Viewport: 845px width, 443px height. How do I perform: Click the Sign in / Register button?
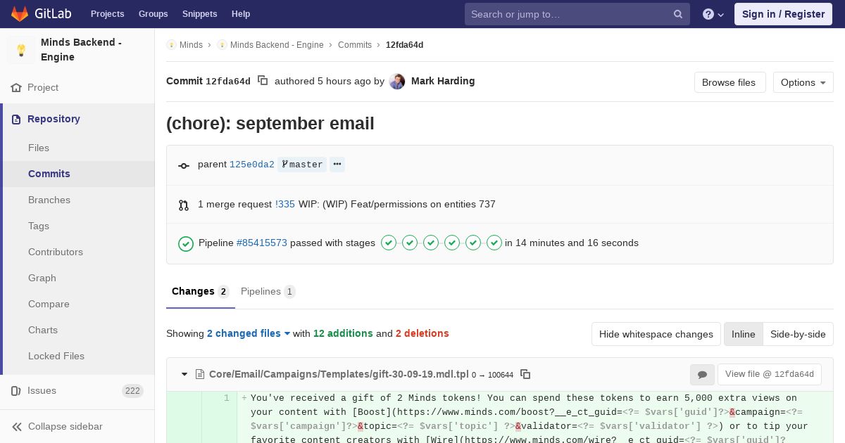(783, 14)
